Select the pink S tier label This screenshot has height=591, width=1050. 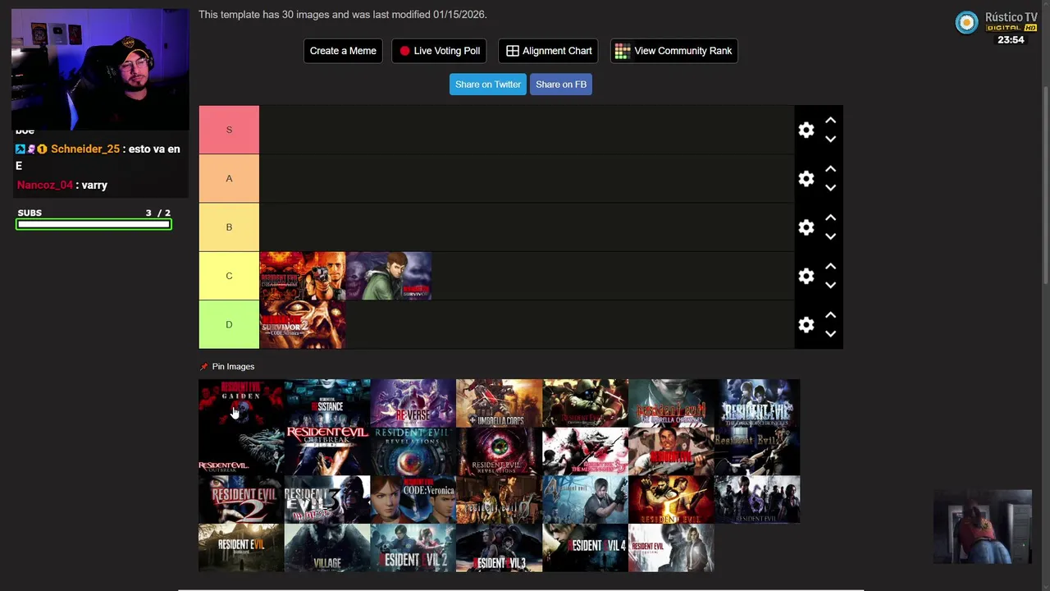(229, 130)
